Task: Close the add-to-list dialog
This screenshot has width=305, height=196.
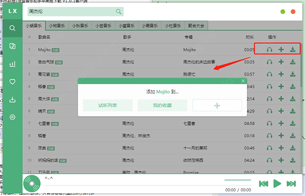Action: (x=243, y=81)
